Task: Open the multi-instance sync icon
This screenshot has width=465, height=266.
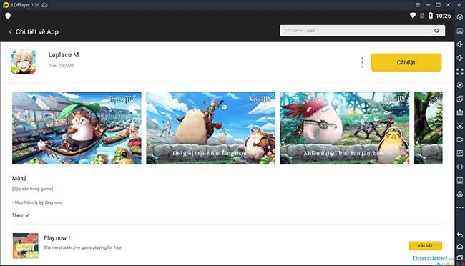Action: coord(460,99)
